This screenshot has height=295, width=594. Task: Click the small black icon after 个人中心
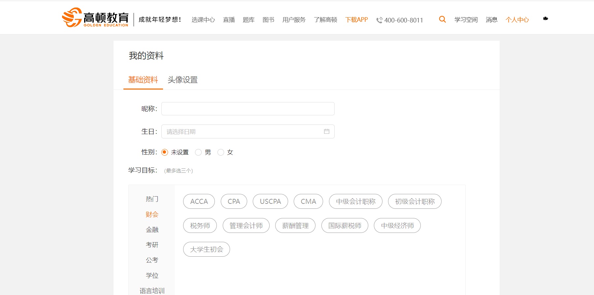[x=545, y=18]
